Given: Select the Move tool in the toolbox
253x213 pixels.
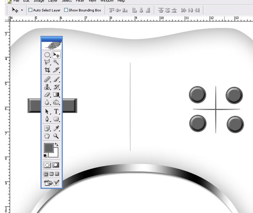Looking at the screenshot, I should 56,55.
